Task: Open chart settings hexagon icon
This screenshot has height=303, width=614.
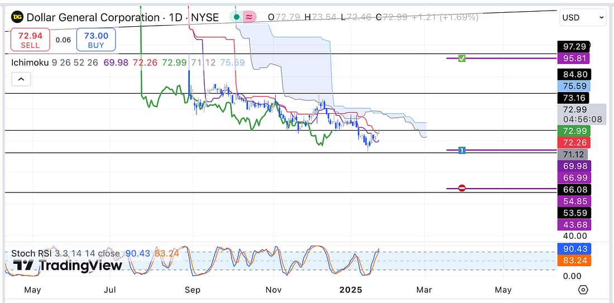Action: (583, 290)
